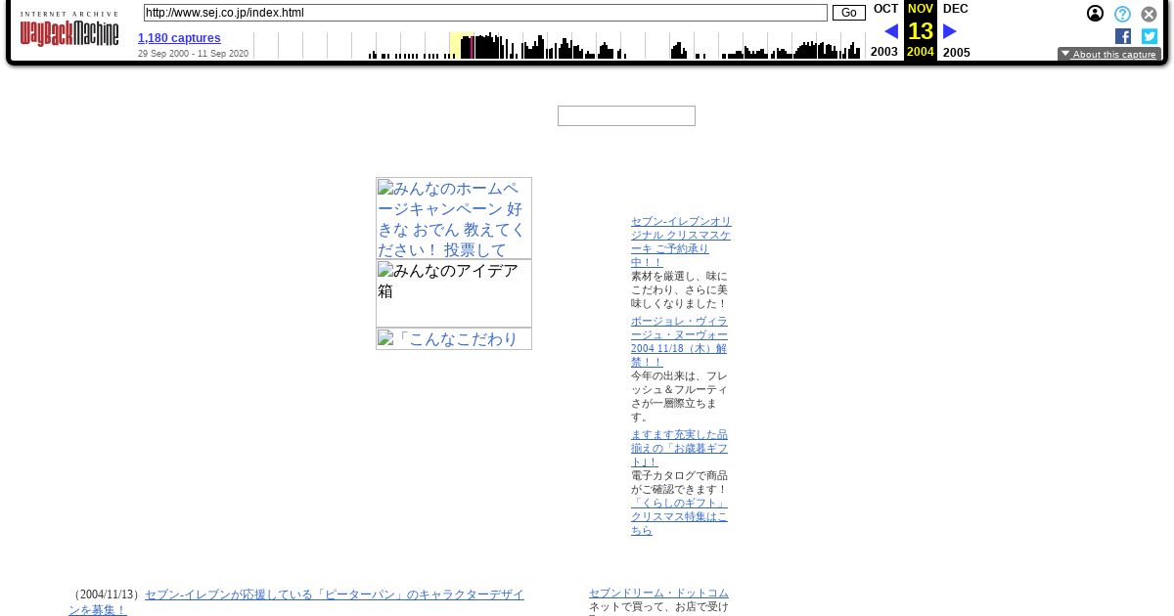Click the NOV month label

[x=921, y=9]
